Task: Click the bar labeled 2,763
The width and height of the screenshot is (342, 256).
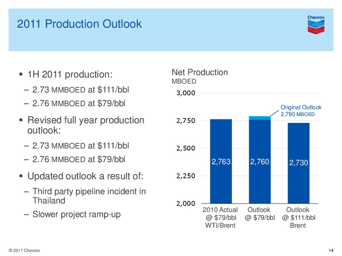Action: pyautogui.click(x=221, y=161)
